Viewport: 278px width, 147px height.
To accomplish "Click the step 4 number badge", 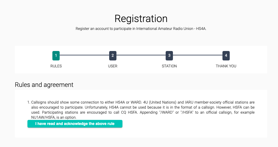I will (226, 55).
